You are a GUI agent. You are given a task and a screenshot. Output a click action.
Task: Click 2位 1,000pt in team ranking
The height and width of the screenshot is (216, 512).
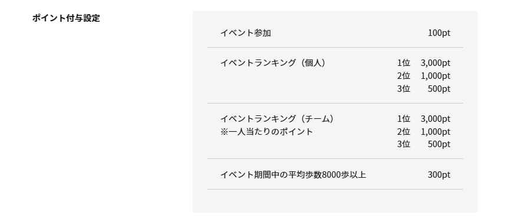coord(424,131)
